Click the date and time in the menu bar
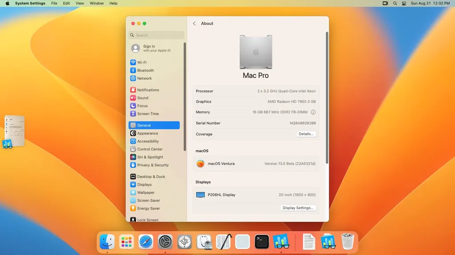 430,4
